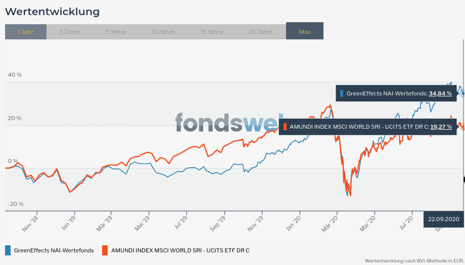
Task: Open the 10 Jahre range tab
Action: [163, 32]
